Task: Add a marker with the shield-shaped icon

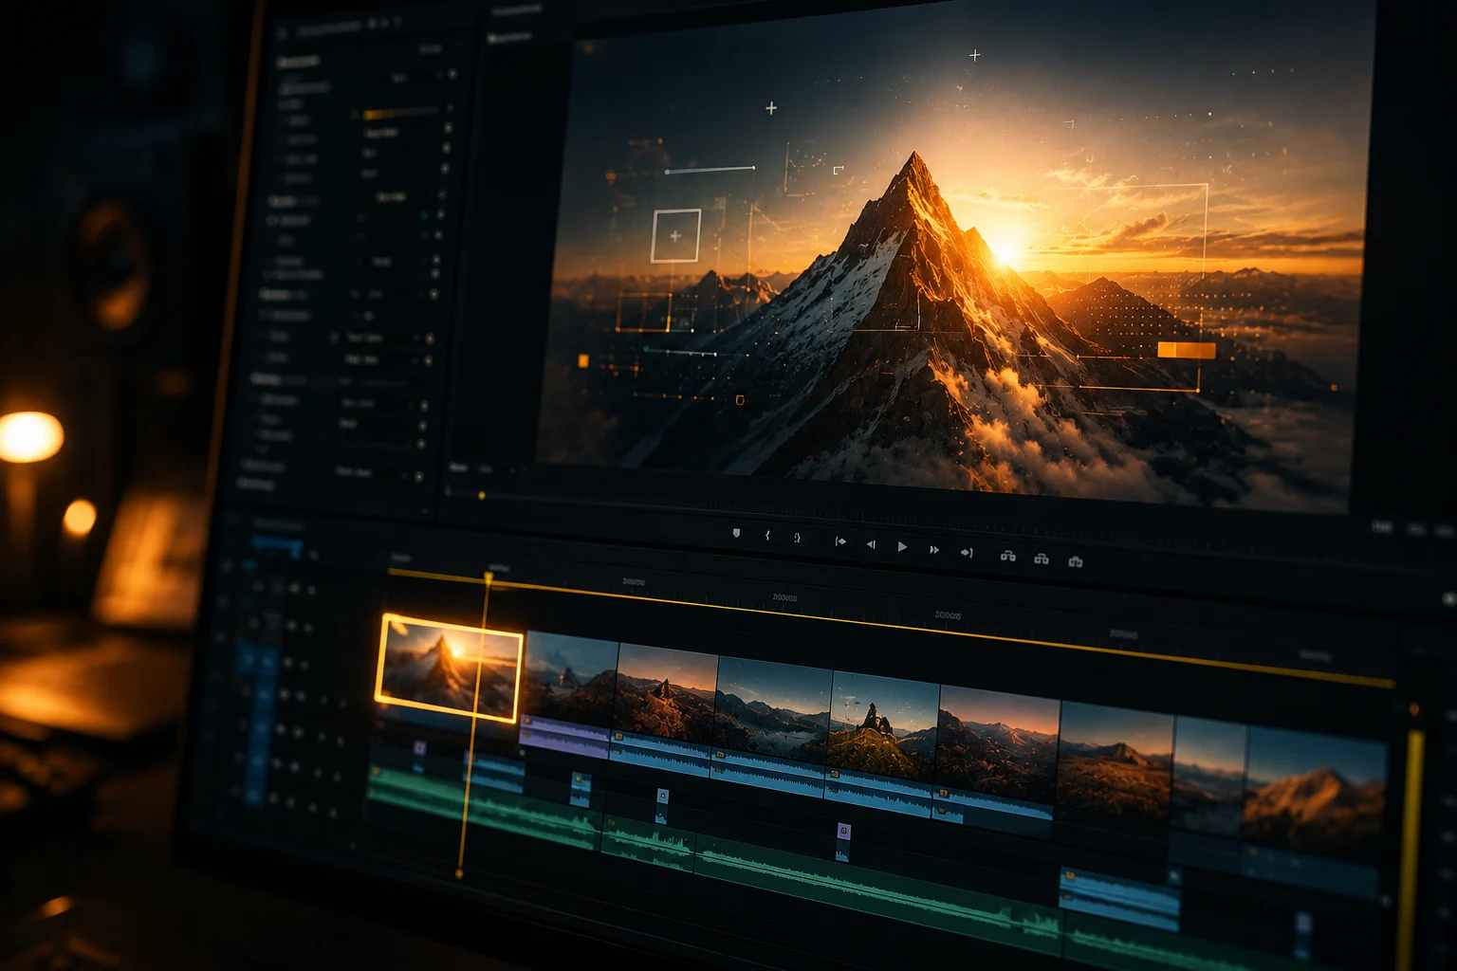Action: [736, 534]
